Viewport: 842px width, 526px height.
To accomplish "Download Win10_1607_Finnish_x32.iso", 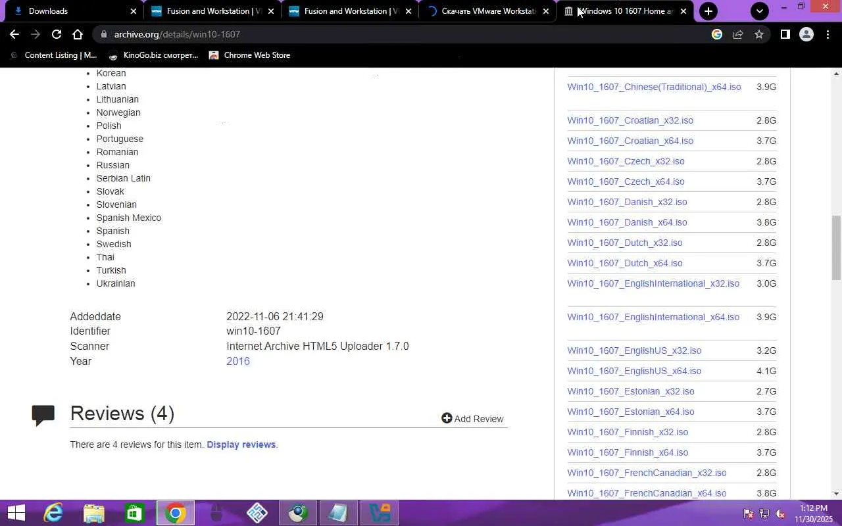I will pyautogui.click(x=628, y=432).
